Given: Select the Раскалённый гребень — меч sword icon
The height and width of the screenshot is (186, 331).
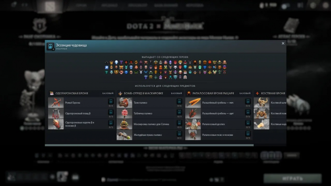Looking at the screenshot, I should (x=193, y=103).
